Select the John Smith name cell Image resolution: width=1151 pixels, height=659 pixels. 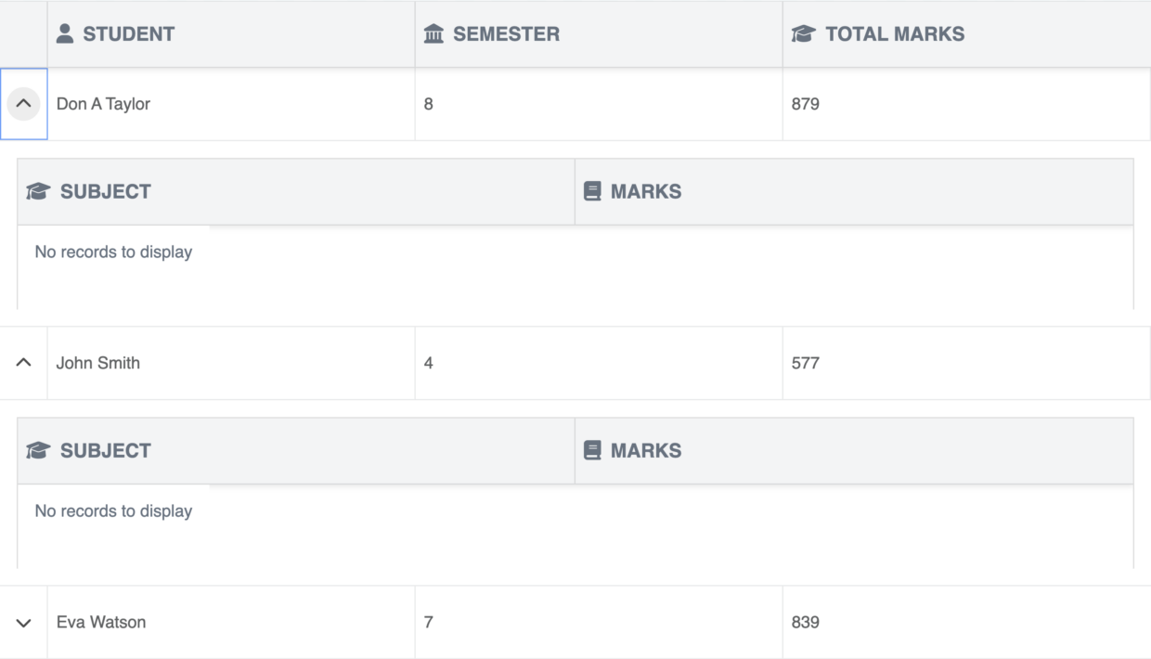98,363
